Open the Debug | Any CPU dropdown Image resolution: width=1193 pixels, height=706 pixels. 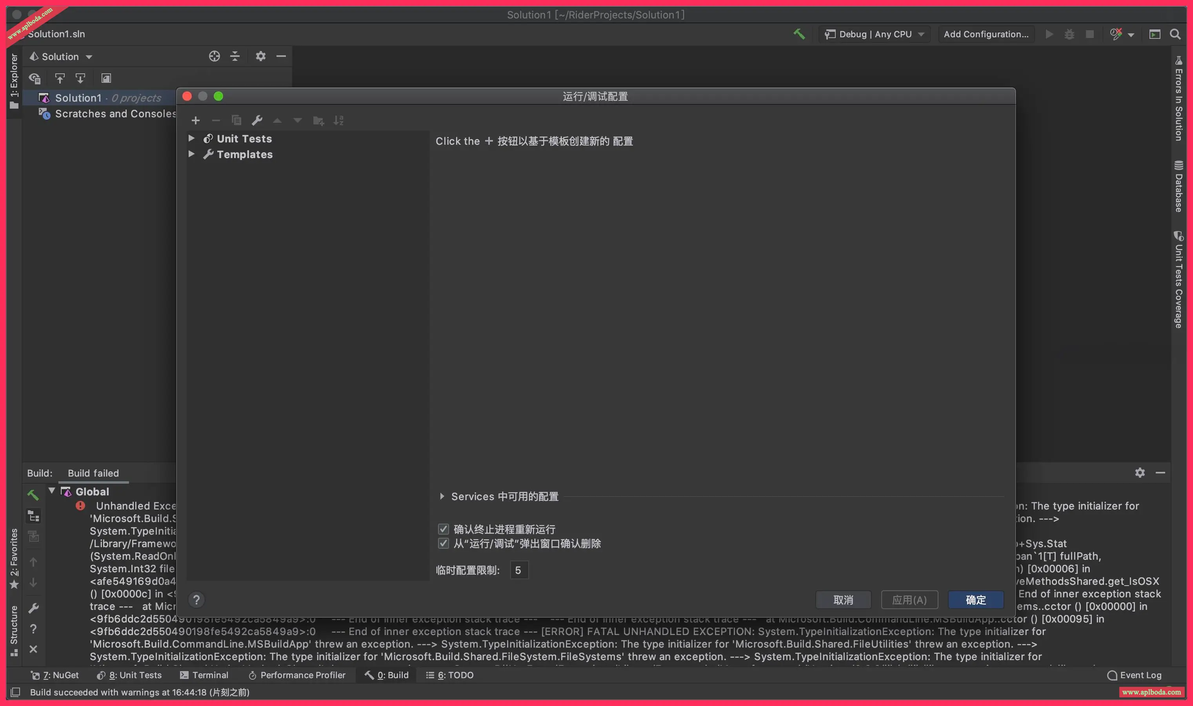pos(876,34)
